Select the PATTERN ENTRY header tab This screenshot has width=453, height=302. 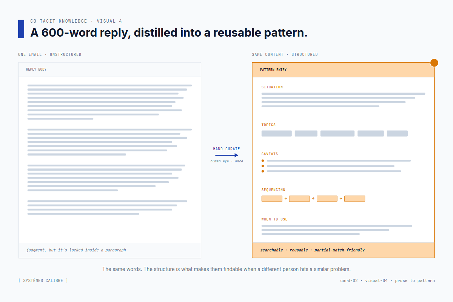pos(273,70)
